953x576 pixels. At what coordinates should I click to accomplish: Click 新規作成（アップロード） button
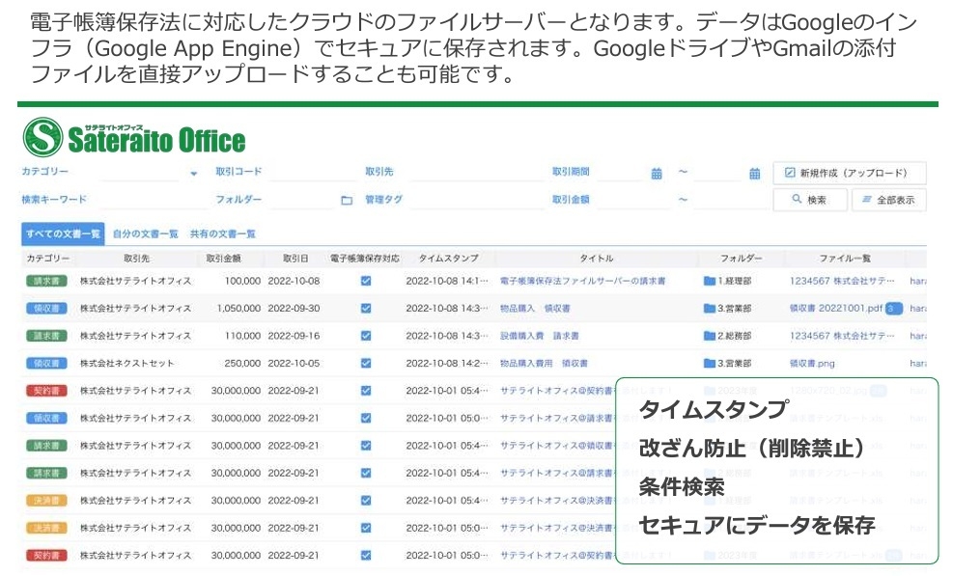tap(850, 173)
